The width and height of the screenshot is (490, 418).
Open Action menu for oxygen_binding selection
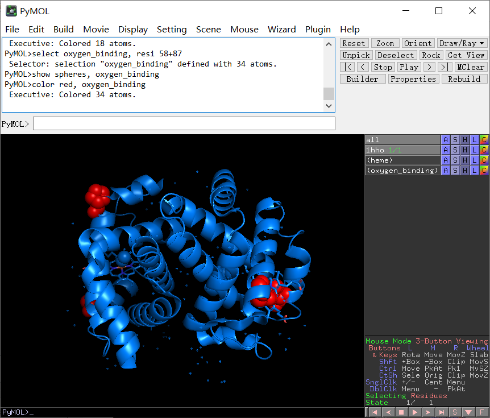[446, 171]
